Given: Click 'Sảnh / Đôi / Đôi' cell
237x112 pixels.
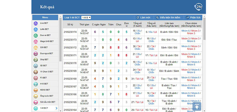Looking at the screenshot, I should coord(169,48).
